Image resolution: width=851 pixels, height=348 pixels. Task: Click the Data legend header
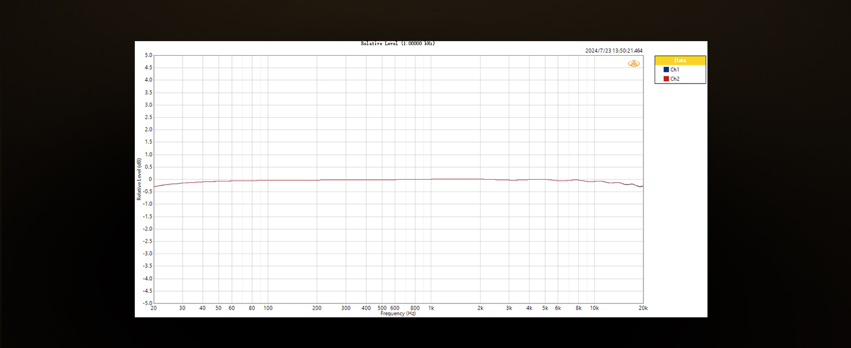[680, 60]
